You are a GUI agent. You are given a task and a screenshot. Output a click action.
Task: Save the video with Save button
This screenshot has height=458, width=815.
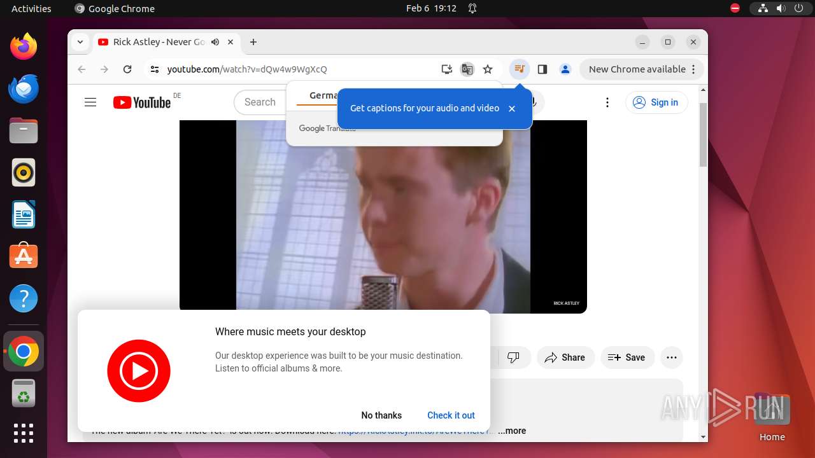coord(627,357)
